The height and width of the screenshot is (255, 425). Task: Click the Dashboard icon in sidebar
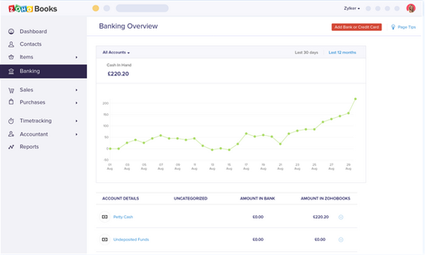point(11,32)
